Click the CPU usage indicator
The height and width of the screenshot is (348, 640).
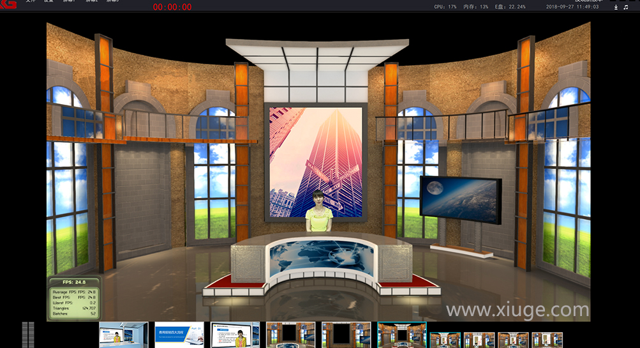445,6
